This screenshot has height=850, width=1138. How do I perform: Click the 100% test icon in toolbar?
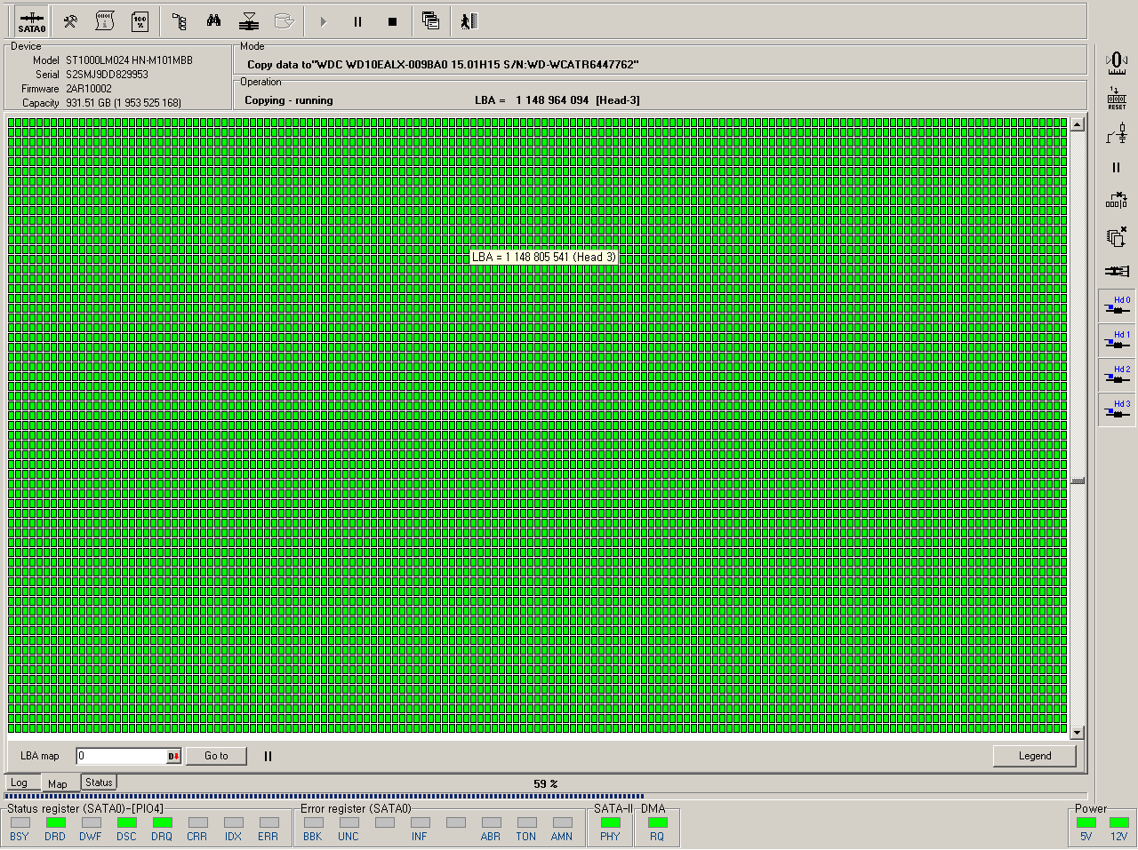(140, 21)
